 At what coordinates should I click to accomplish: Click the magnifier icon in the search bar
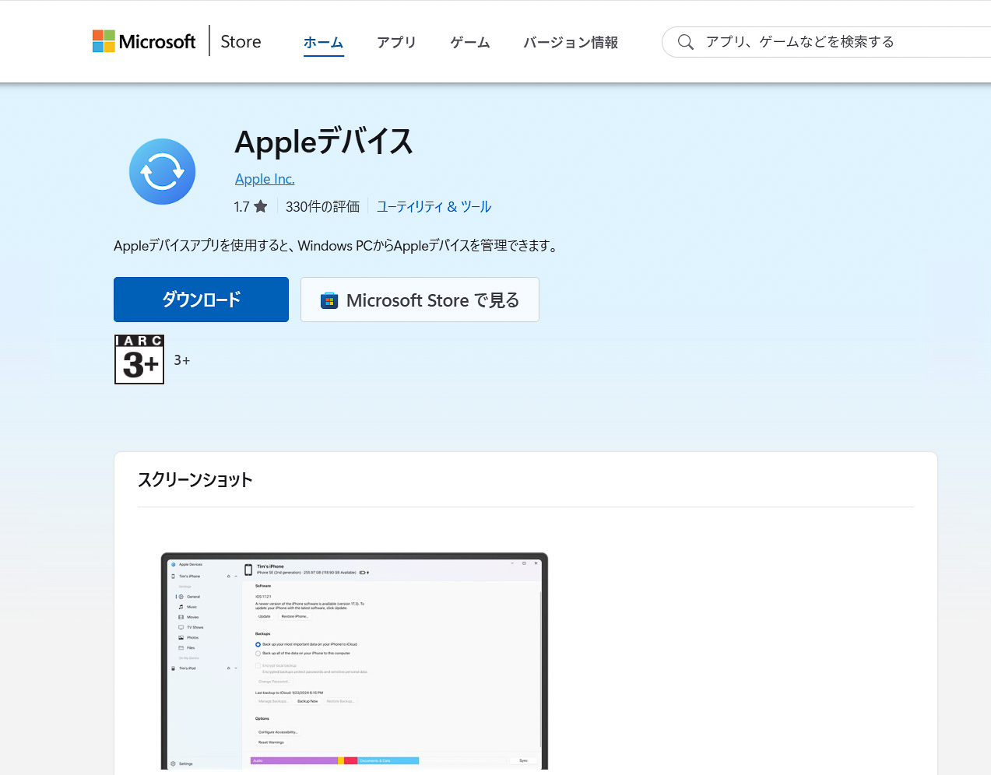(x=685, y=41)
